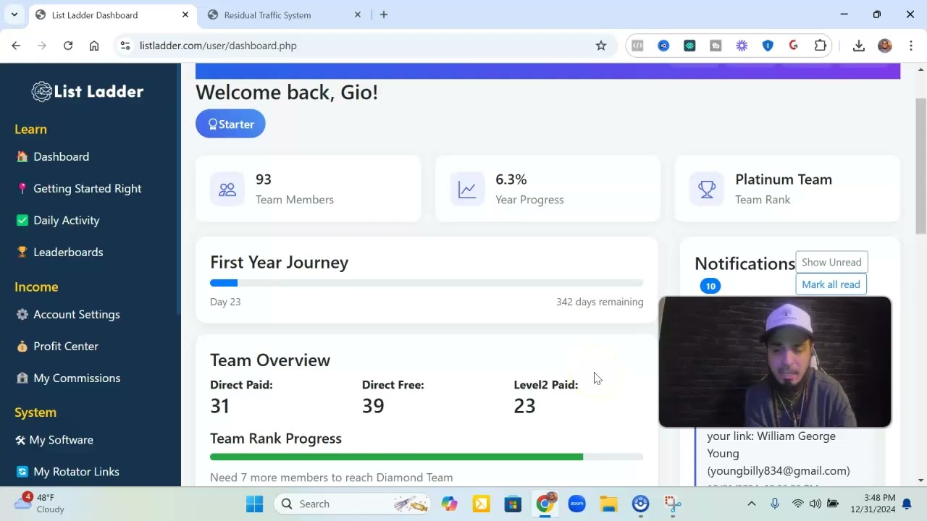
Task: Open the Windows Start menu
Action: click(254, 504)
